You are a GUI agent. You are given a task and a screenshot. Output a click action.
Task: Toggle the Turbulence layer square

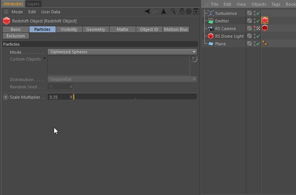click(x=249, y=13)
